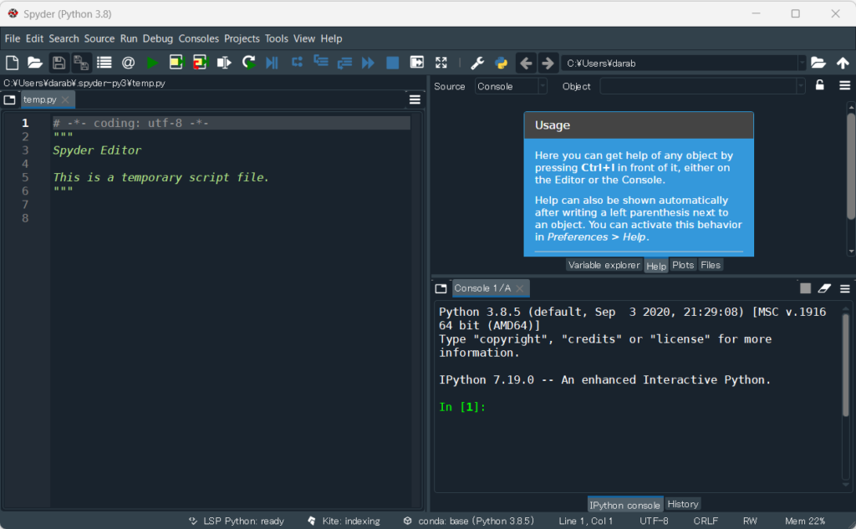Switch to the Plots tab
Viewport: 856px width, 529px height.
tap(683, 265)
